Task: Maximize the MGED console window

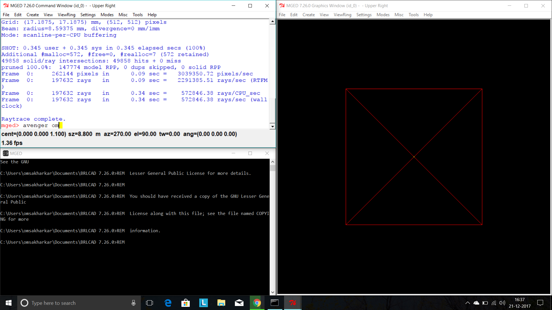Action: click(x=250, y=153)
